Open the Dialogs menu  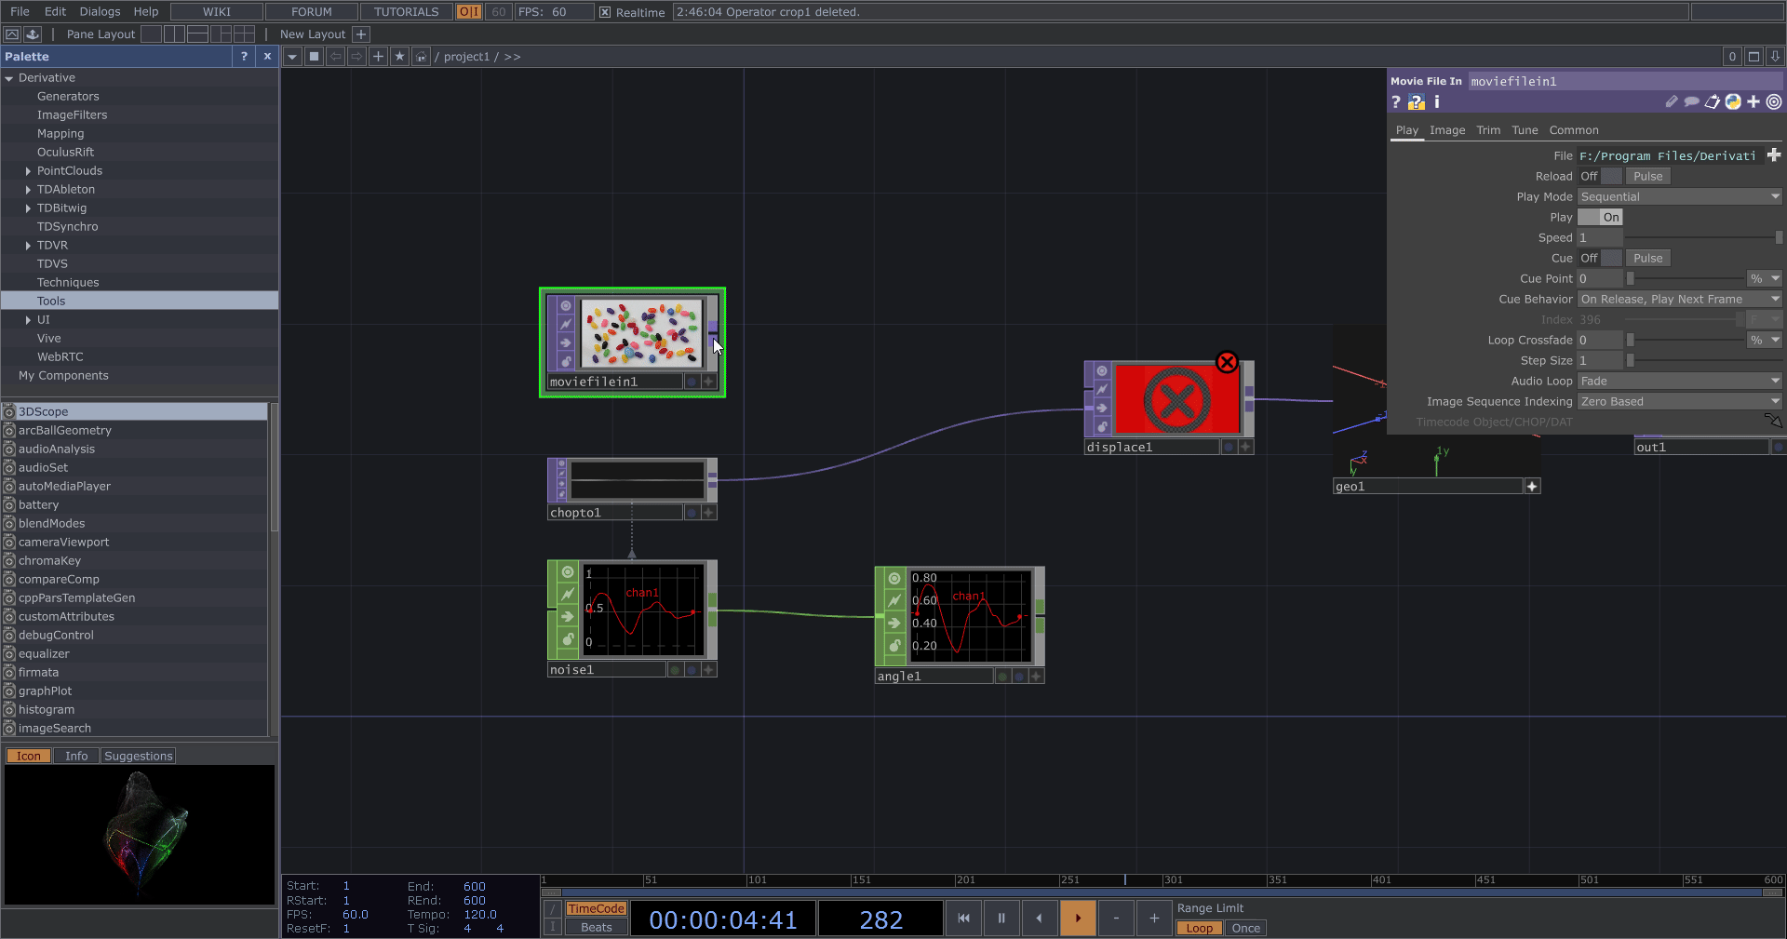[x=100, y=12]
